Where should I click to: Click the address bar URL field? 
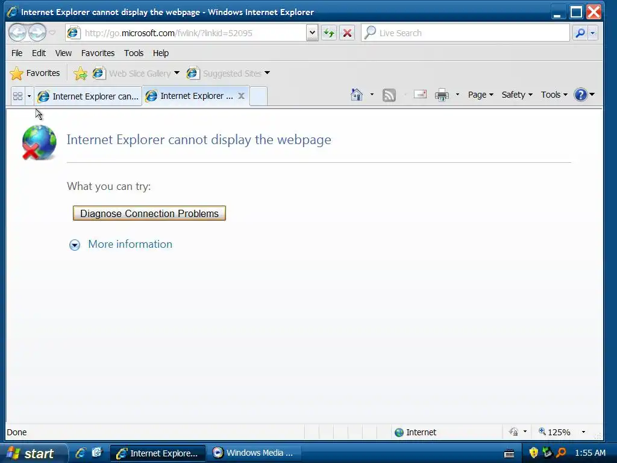[x=186, y=33]
